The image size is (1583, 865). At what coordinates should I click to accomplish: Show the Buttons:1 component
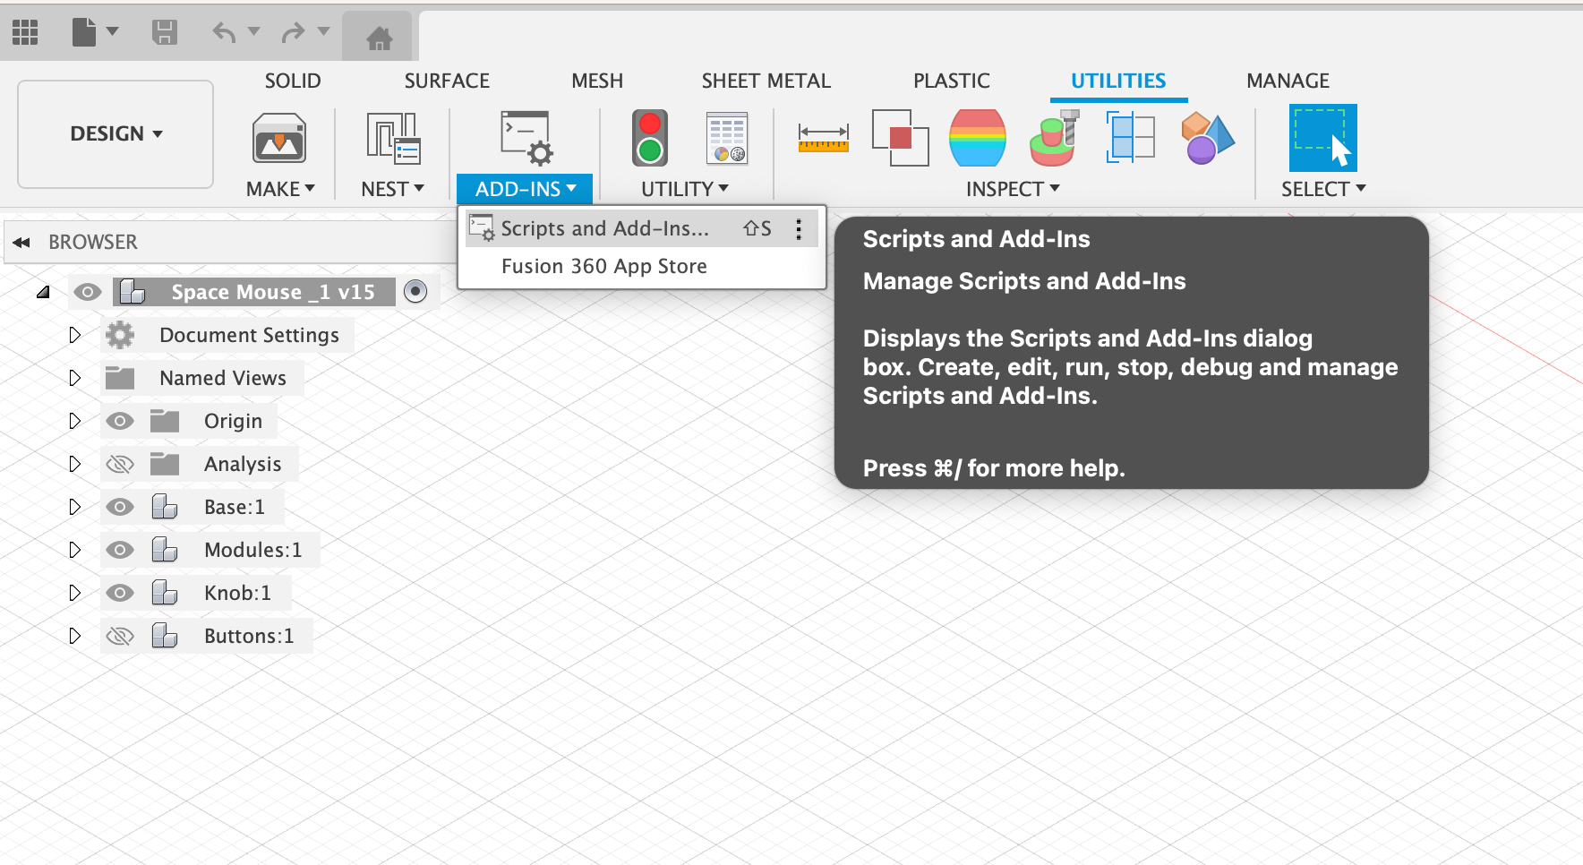click(x=120, y=636)
